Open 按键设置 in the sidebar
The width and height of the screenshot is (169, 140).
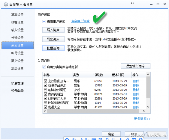pos(17,22)
